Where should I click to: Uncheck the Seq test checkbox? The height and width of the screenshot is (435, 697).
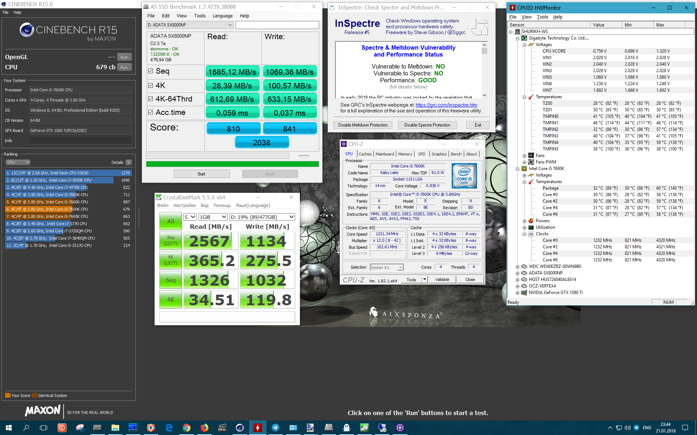(x=151, y=71)
